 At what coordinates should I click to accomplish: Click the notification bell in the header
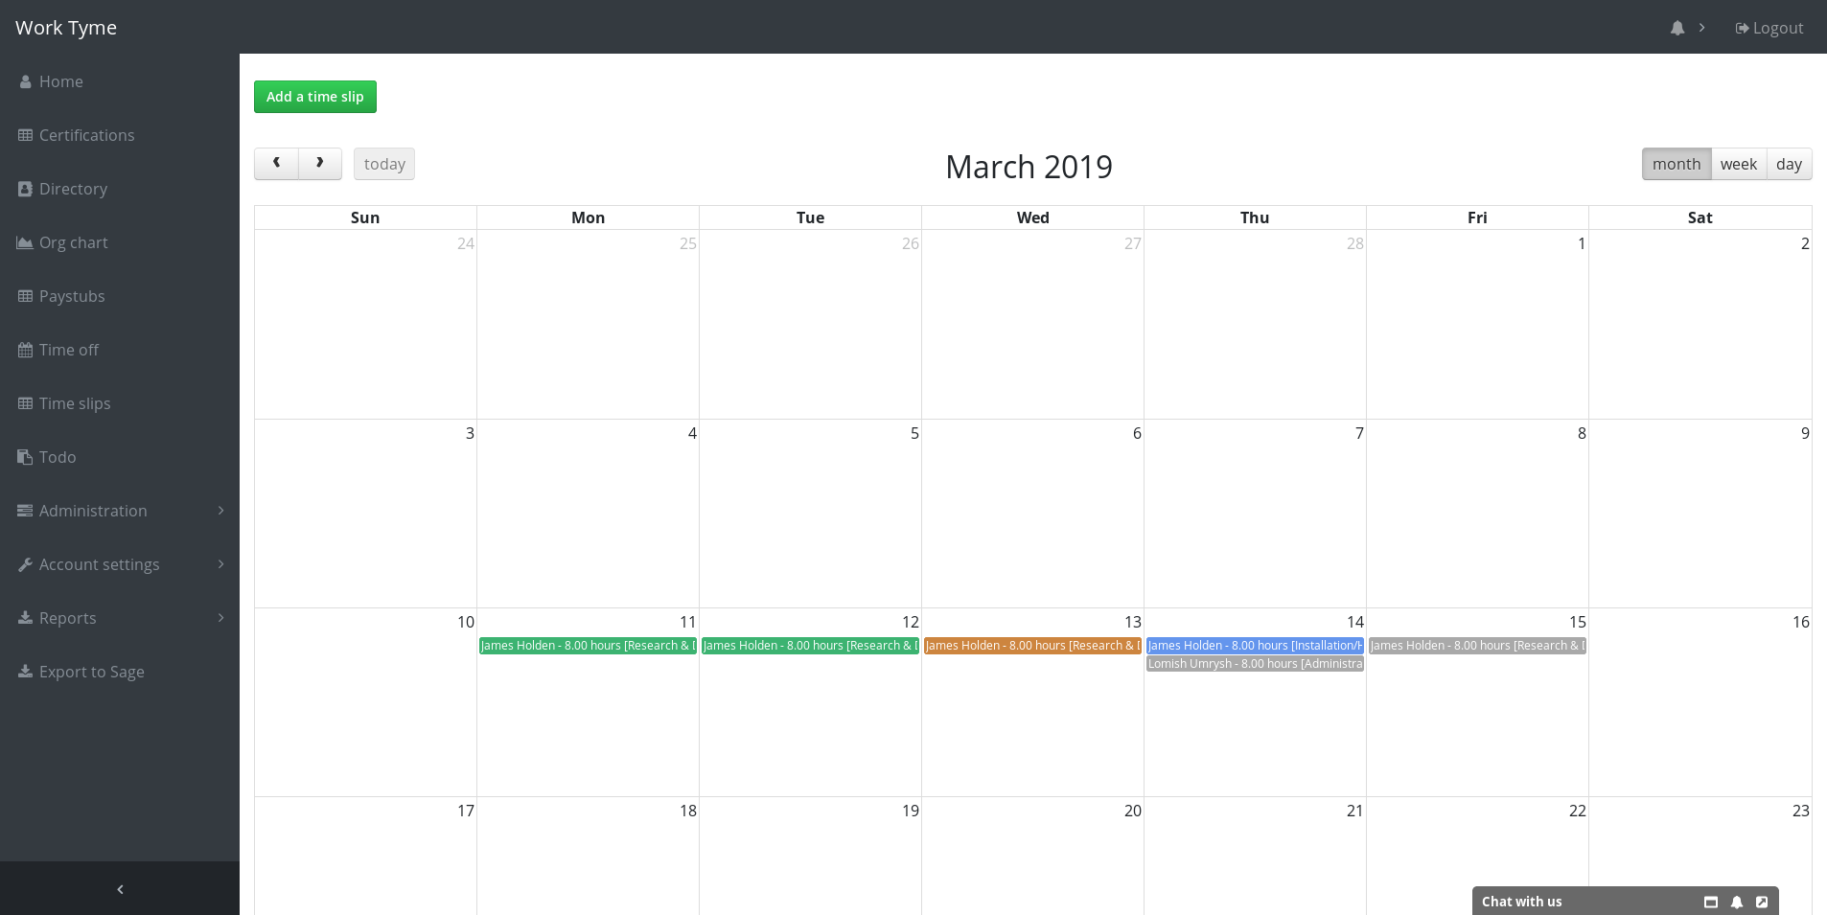(1677, 28)
